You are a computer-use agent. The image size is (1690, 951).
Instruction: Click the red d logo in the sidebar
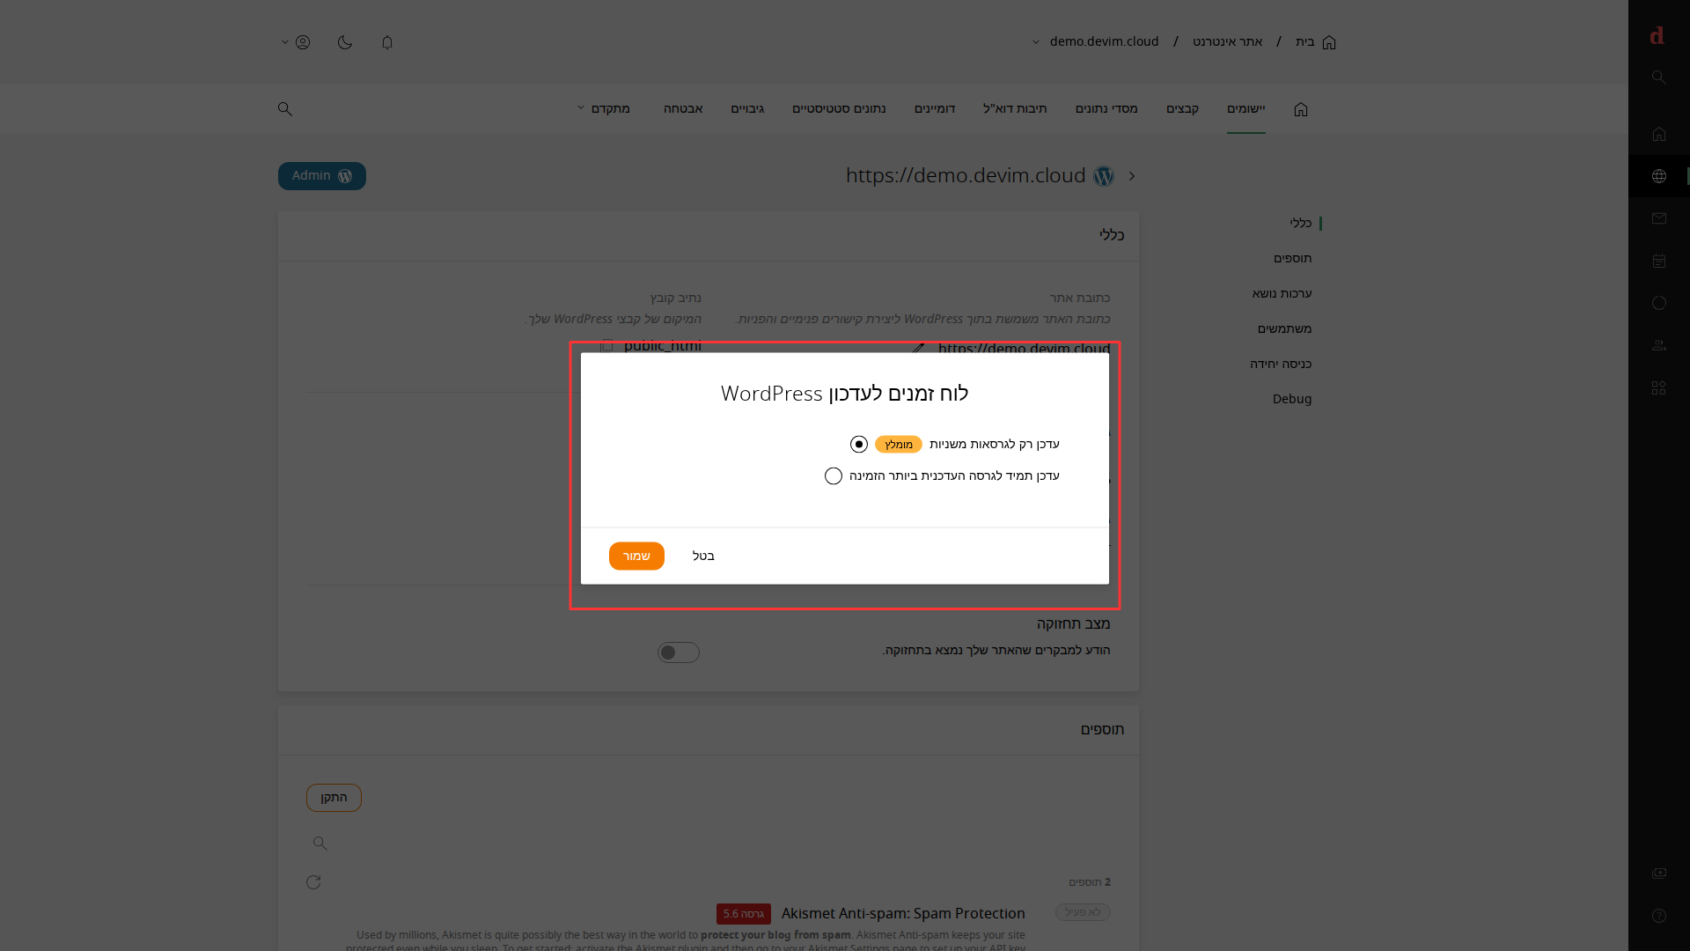(x=1657, y=36)
